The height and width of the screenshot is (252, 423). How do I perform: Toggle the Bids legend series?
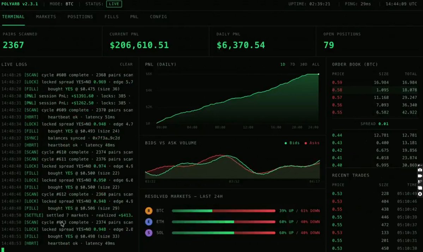292,143
